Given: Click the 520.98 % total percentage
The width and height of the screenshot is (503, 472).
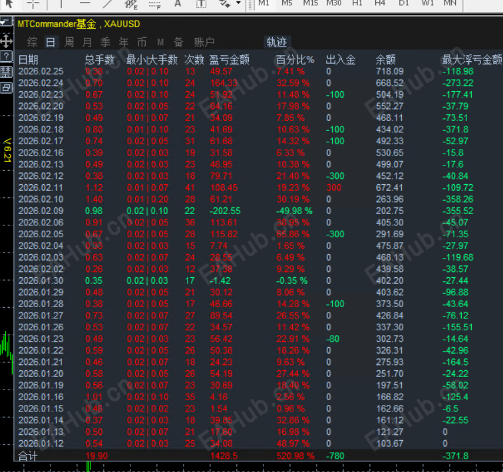Looking at the screenshot, I should pyautogui.click(x=295, y=455).
